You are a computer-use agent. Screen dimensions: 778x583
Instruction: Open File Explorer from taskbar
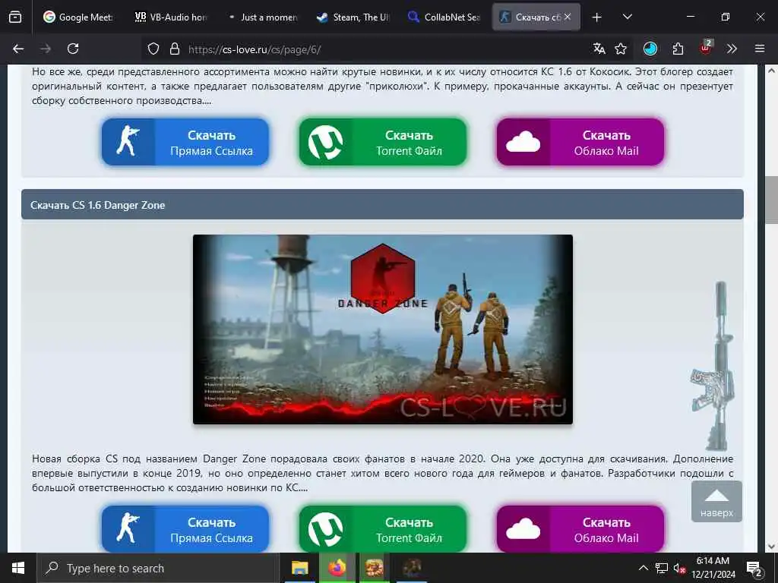coord(299,568)
